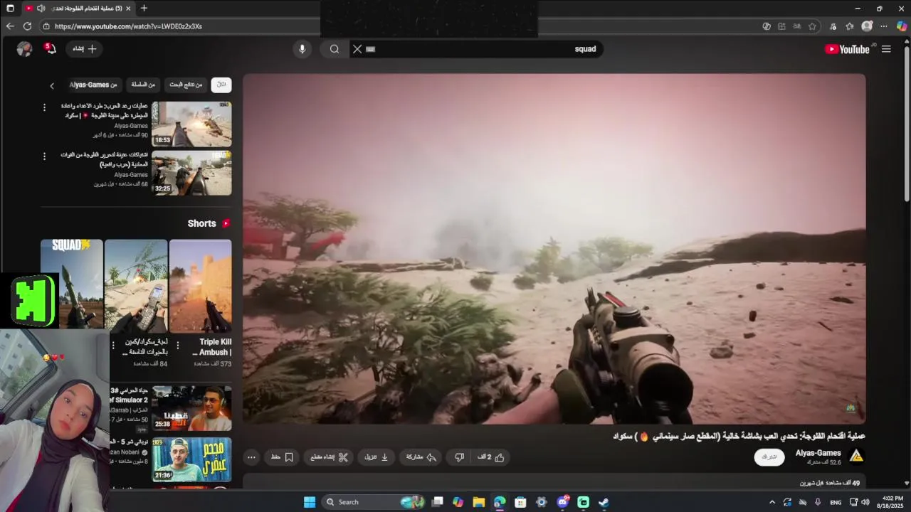Switch the ENG input language

(836, 502)
